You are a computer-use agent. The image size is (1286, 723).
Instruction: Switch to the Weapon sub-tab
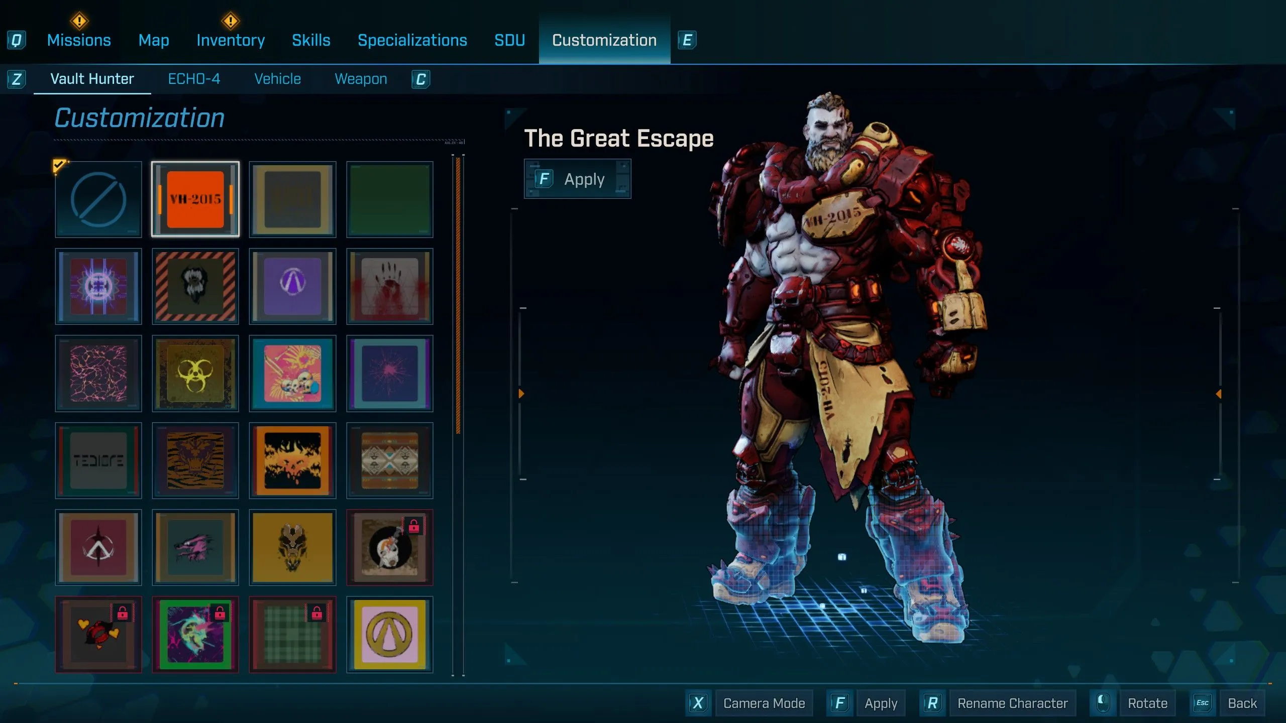pos(361,79)
